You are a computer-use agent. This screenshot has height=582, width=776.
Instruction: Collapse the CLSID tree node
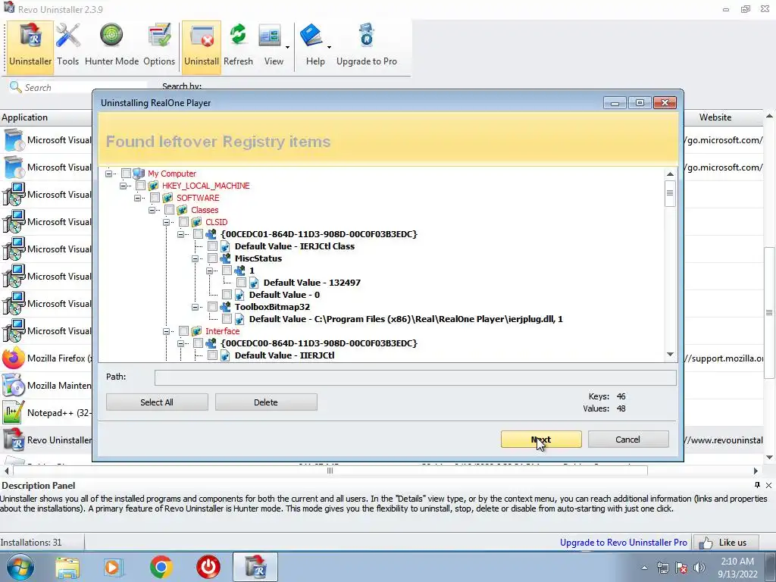click(x=166, y=222)
